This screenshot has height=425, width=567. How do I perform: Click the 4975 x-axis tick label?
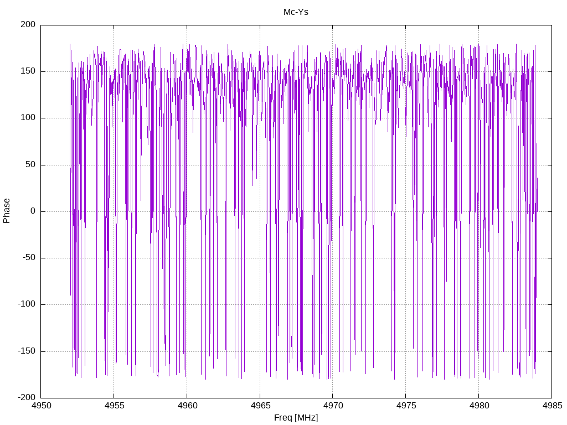coord(406,406)
